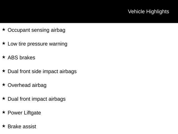Click the Brake assist list item
Screen dimensions: 178x134
(22, 126)
